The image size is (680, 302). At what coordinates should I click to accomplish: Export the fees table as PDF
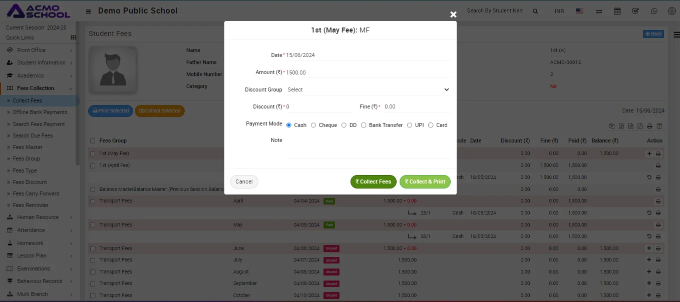(x=640, y=126)
